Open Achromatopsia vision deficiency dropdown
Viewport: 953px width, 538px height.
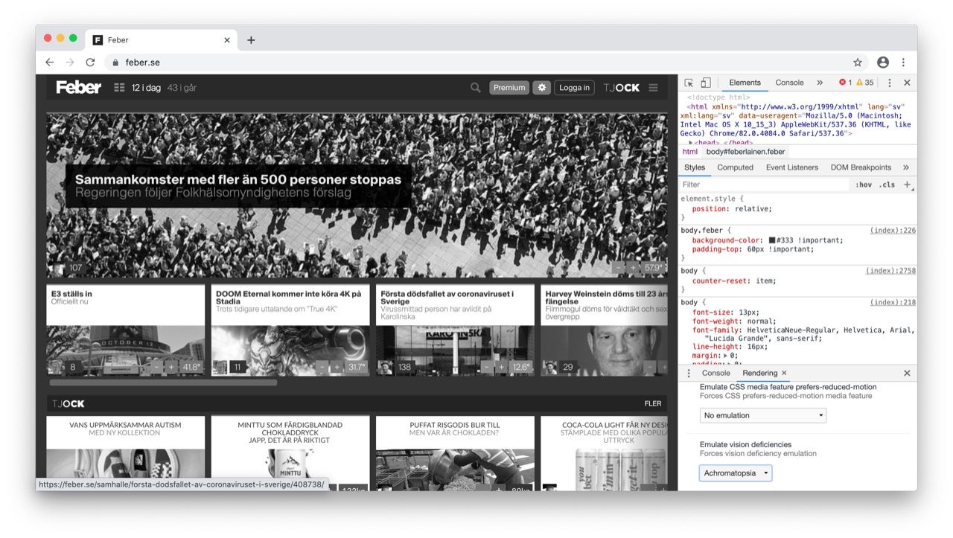(736, 473)
